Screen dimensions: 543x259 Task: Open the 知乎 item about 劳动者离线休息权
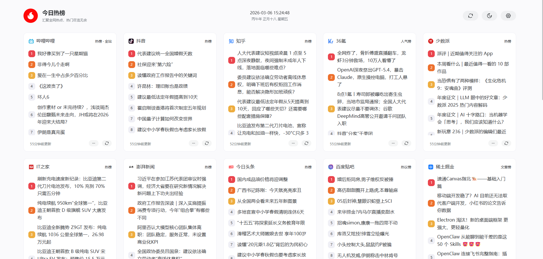click(x=272, y=85)
